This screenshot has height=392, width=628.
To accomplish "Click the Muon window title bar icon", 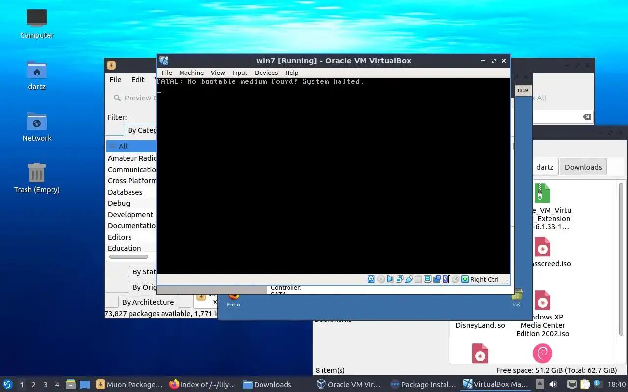I will tap(111, 65).
